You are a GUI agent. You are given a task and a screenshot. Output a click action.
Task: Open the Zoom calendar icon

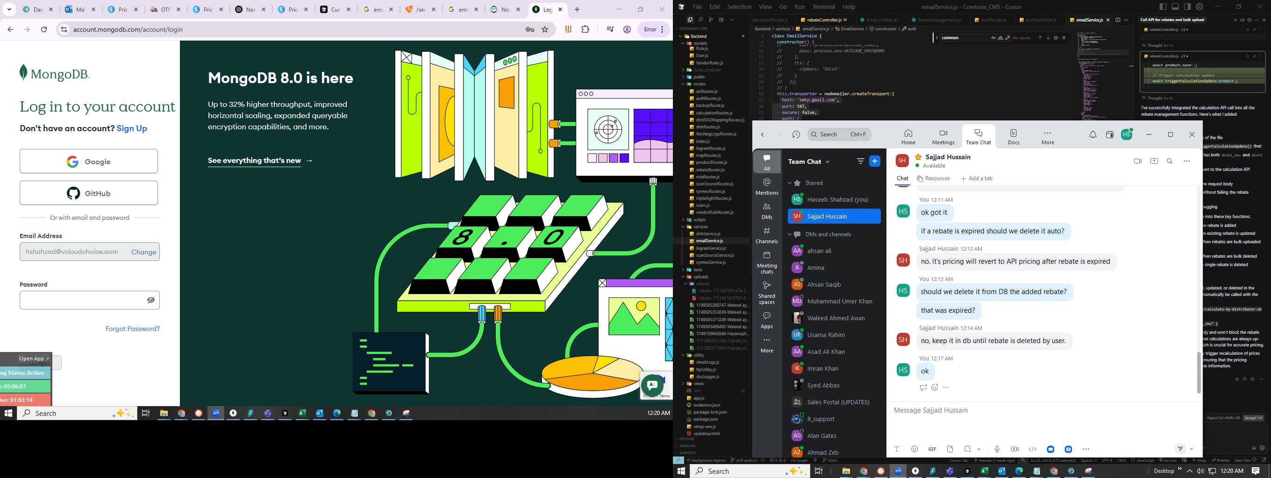1110,134
